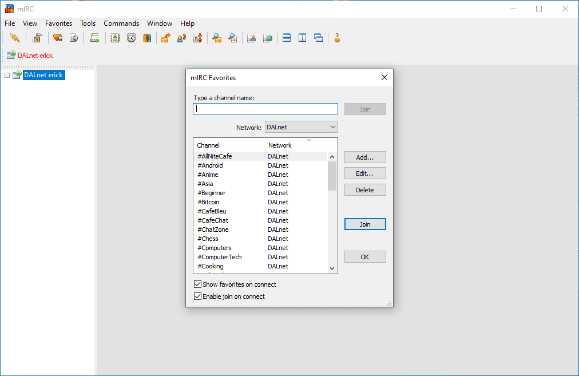Click the channel name input field
579x376 pixels.
click(x=265, y=109)
